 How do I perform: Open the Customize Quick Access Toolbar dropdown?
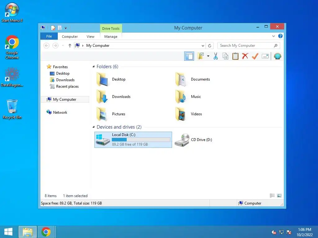coord(66,28)
